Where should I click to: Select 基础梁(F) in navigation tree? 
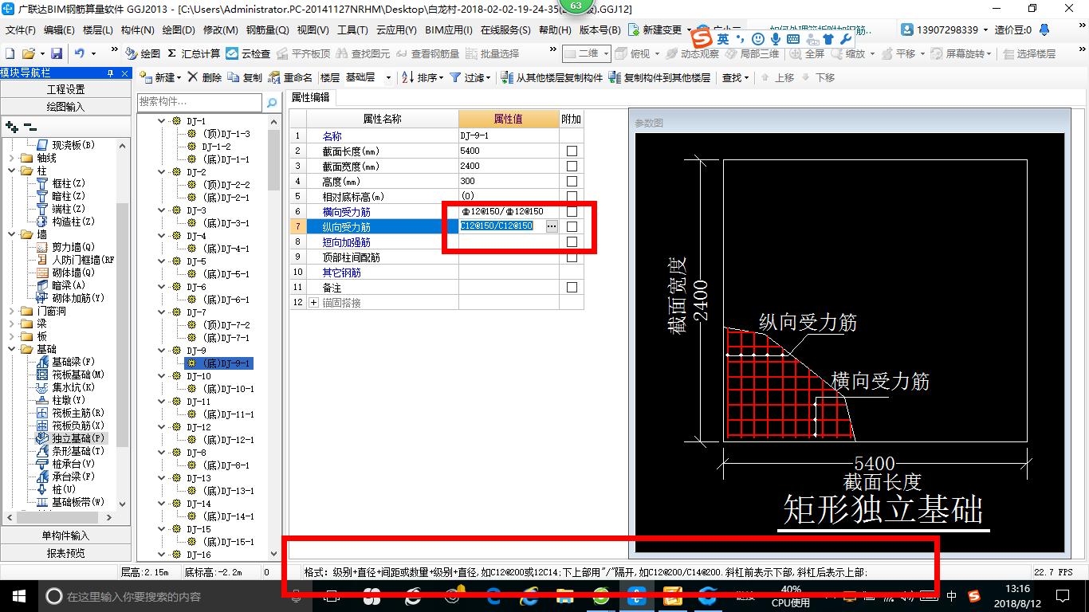pos(65,362)
